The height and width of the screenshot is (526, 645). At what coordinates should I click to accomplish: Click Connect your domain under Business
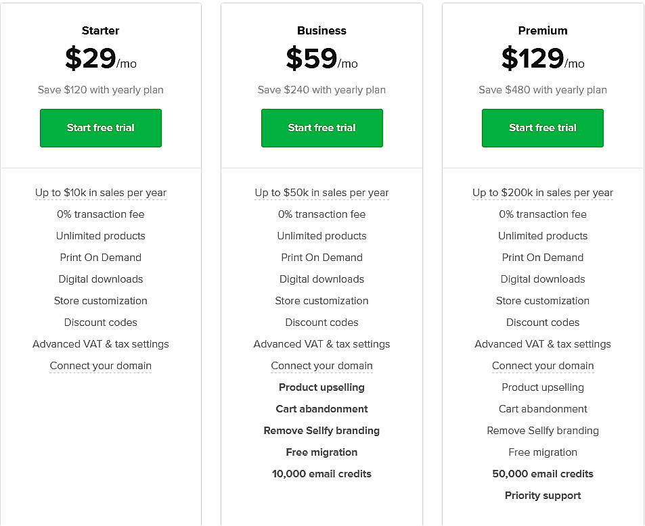pyautogui.click(x=321, y=365)
